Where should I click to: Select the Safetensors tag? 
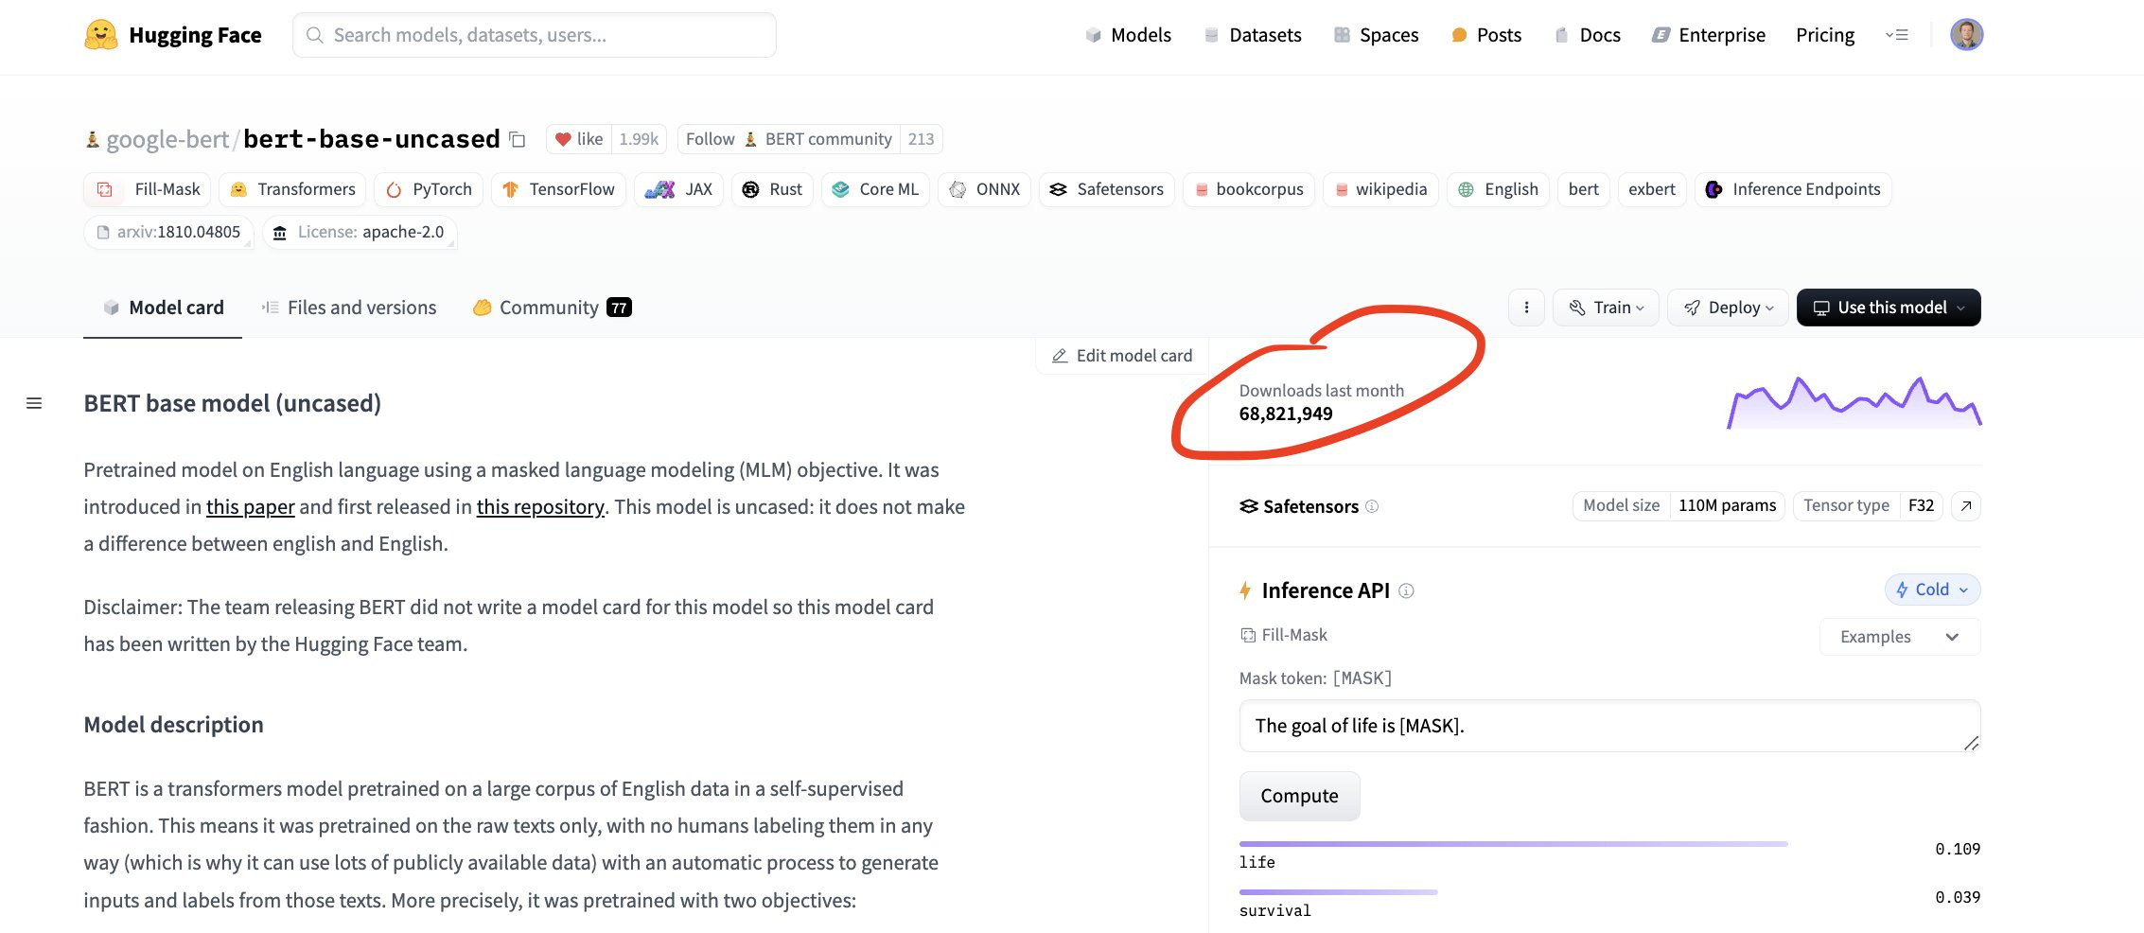point(1107,189)
